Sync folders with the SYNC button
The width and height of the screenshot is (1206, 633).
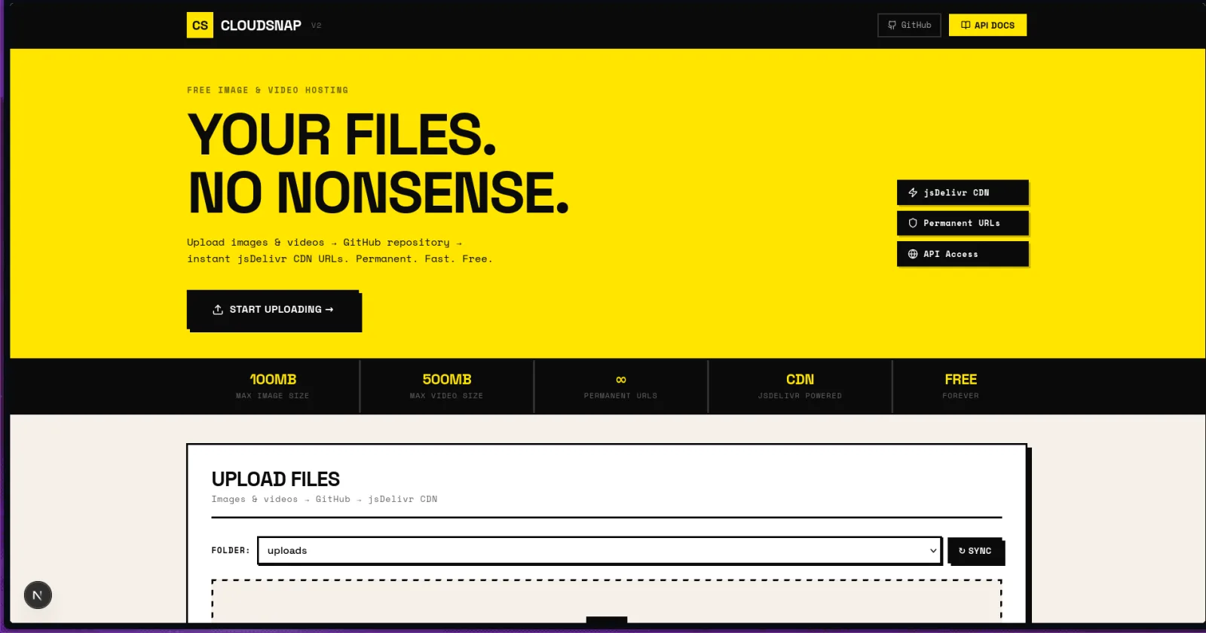[x=975, y=551]
